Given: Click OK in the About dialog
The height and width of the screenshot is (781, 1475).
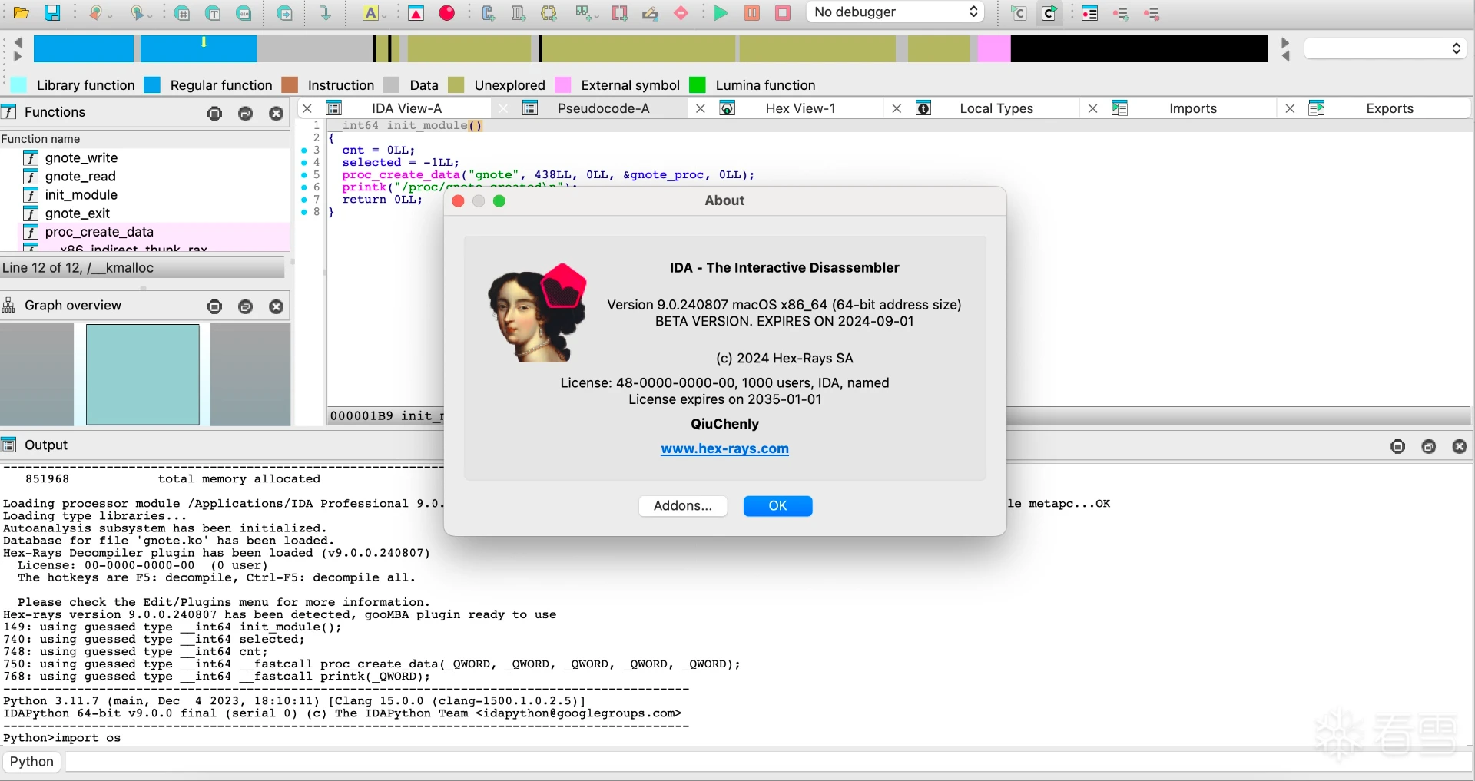Looking at the screenshot, I should point(777,506).
